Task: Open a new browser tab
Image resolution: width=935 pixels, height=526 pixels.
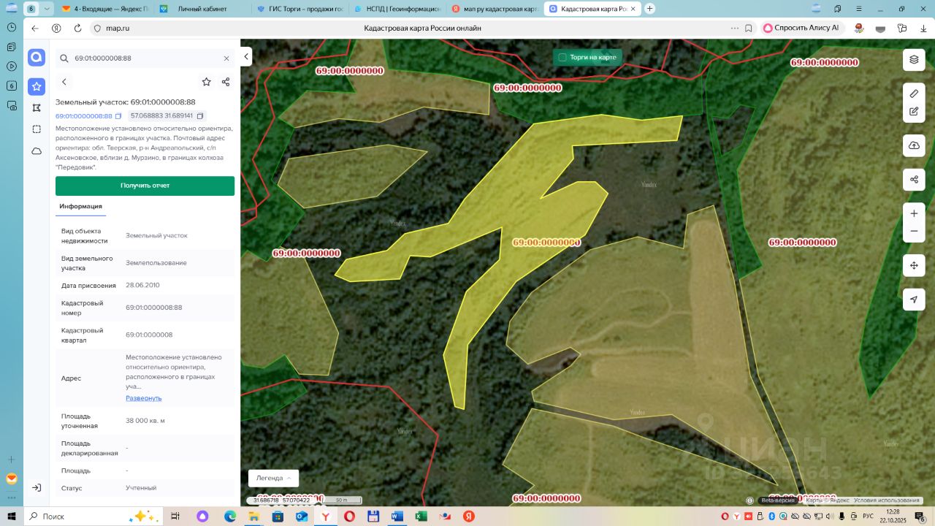Action: tap(650, 9)
